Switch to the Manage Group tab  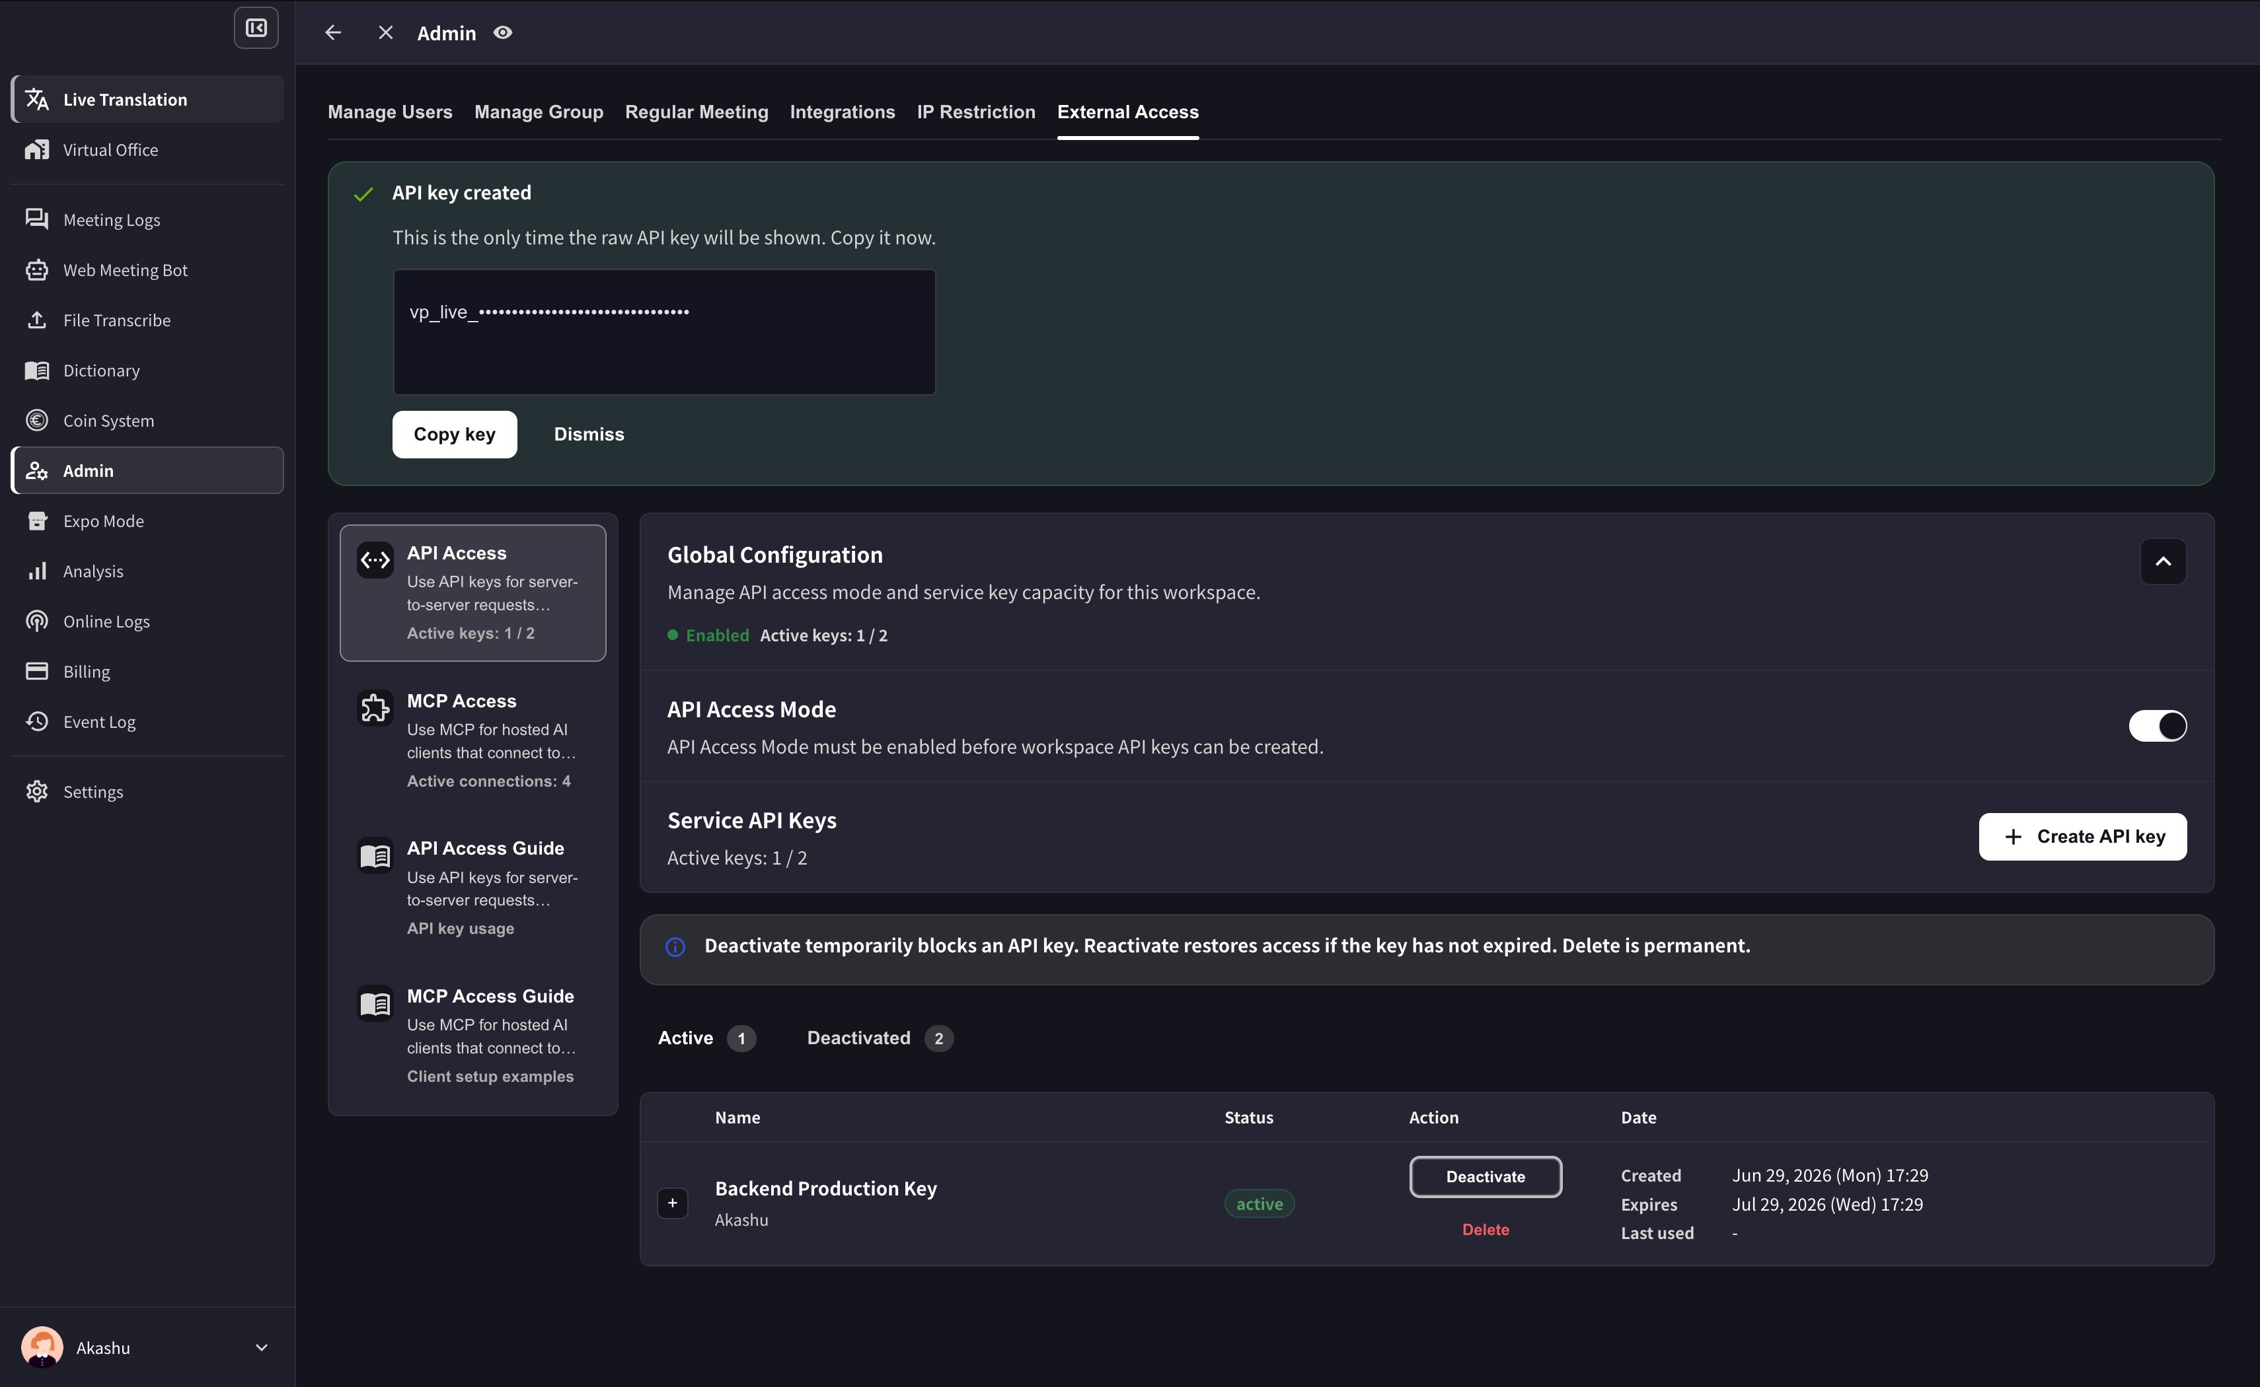point(539,112)
